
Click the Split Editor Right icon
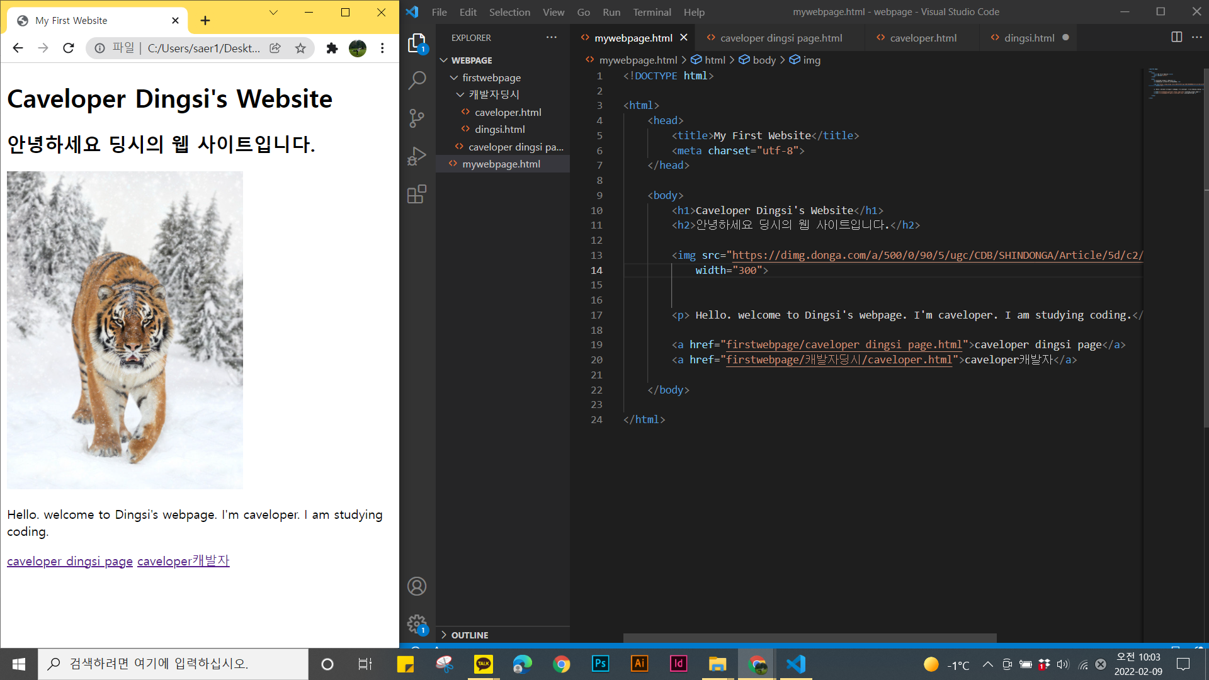(1176, 37)
